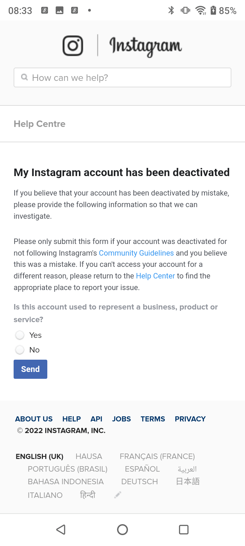Image resolution: width=245 pixels, height=546 pixels.
Task: Open recent apps with the square button
Action: coord(183,530)
